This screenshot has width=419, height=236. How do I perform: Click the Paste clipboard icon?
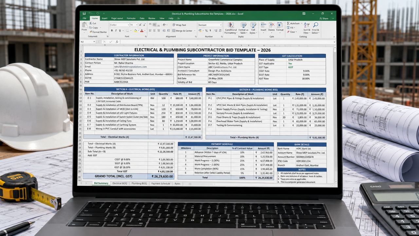click(84, 25)
